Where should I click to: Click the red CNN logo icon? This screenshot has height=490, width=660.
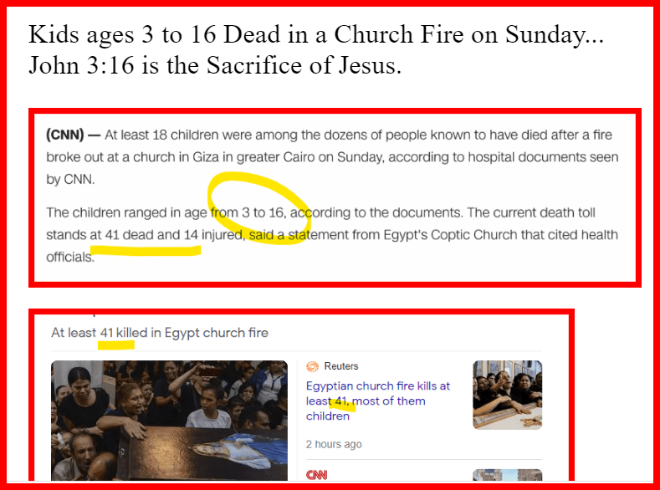pos(316,475)
